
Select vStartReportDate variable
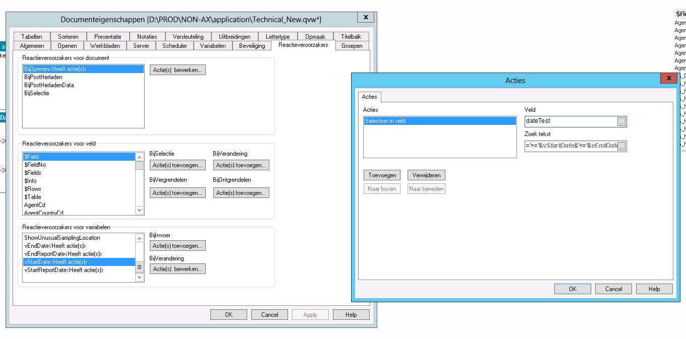click(x=79, y=270)
